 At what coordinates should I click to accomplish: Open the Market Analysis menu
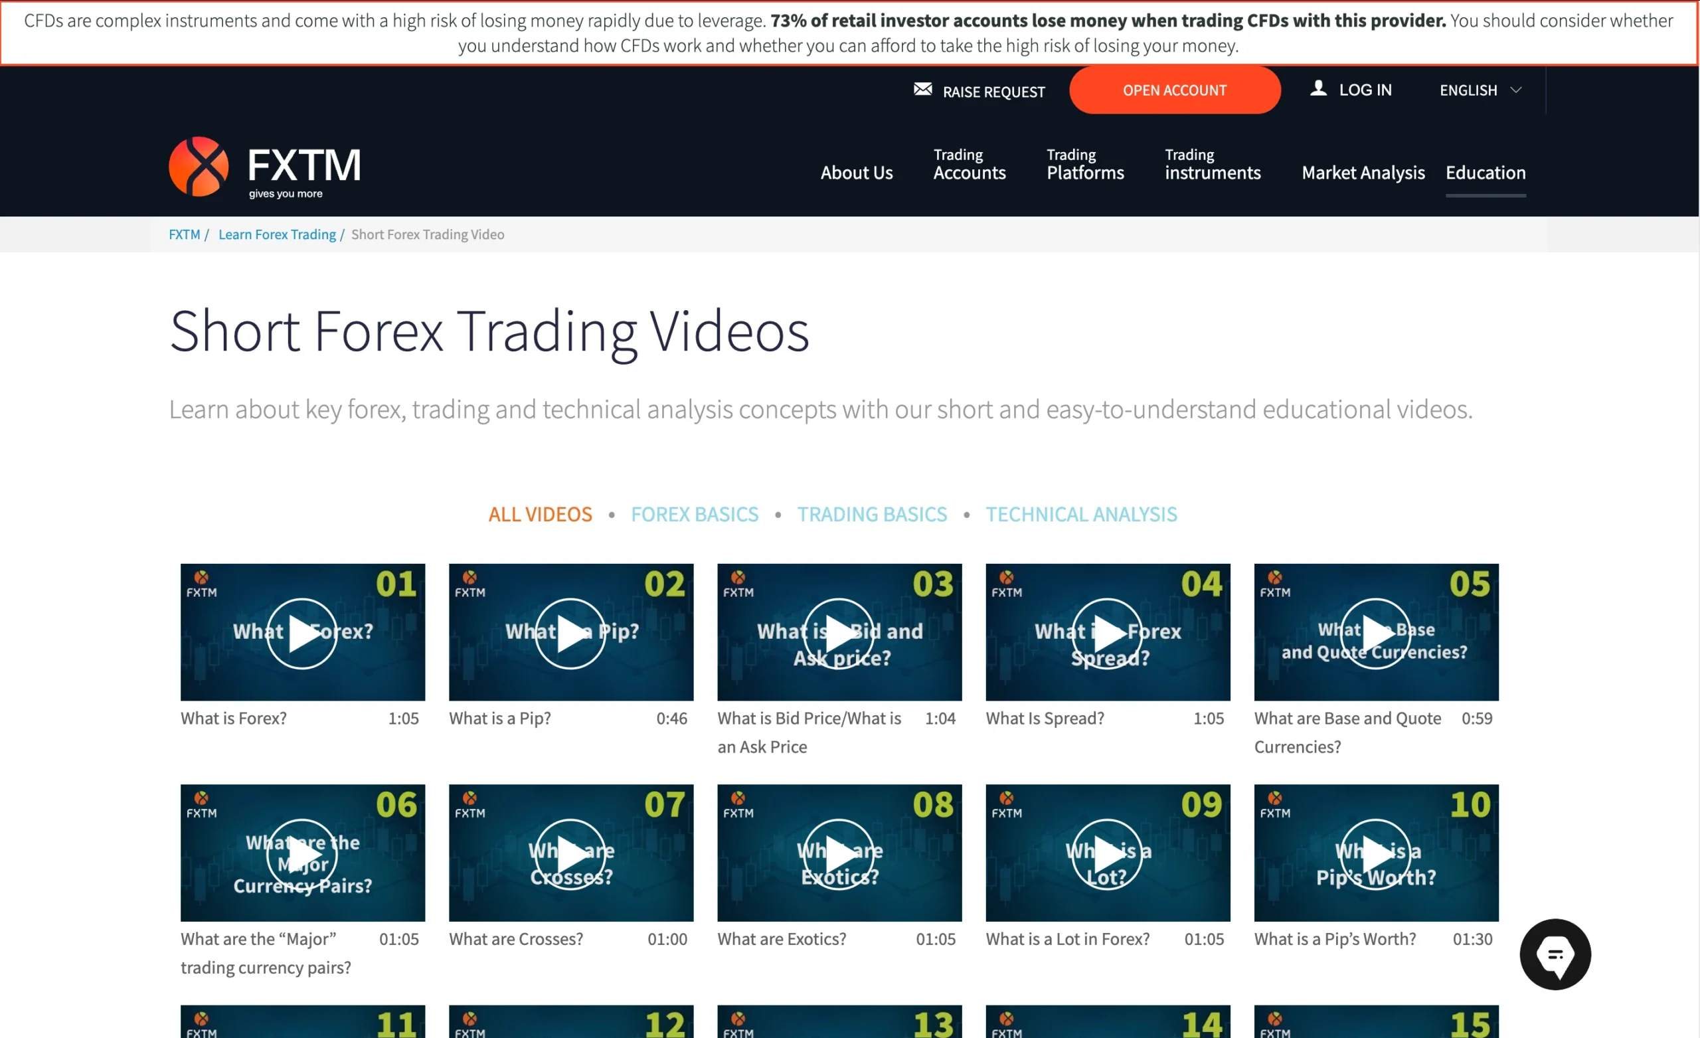(1363, 173)
